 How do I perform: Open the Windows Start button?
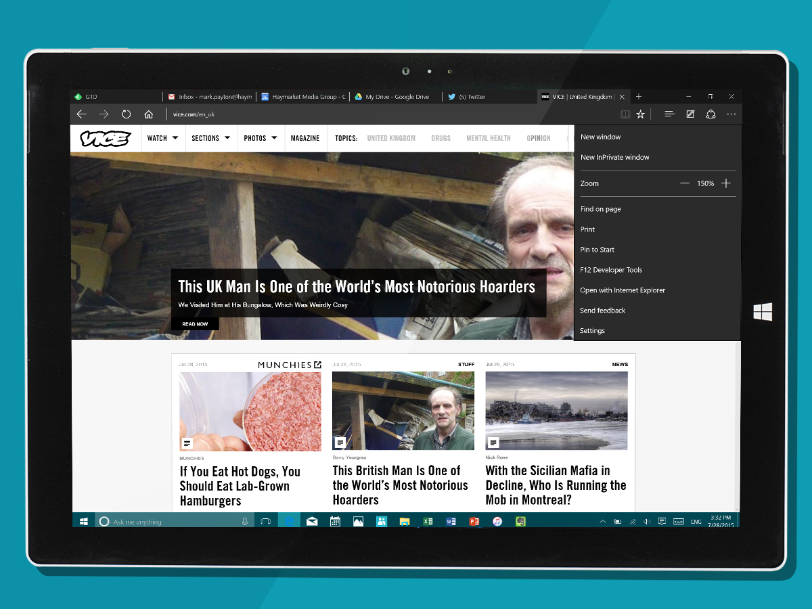(84, 522)
